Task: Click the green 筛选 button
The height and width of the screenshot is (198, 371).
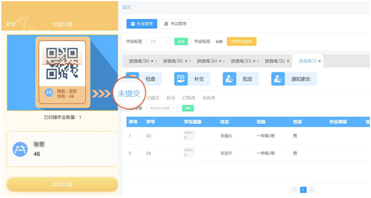Action: click(x=181, y=41)
